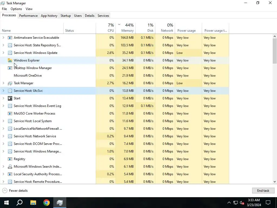The width and height of the screenshot is (277, 208).
Task: Collapse view with Fewer details
Action: click(15, 191)
